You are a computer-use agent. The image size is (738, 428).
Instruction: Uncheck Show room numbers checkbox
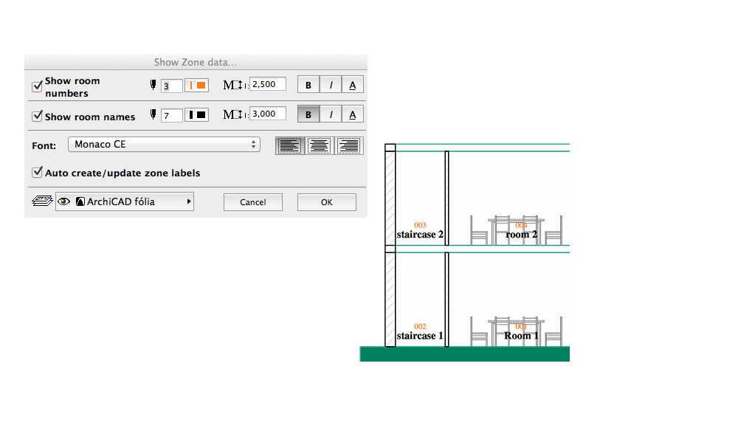click(x=37, y=86)
